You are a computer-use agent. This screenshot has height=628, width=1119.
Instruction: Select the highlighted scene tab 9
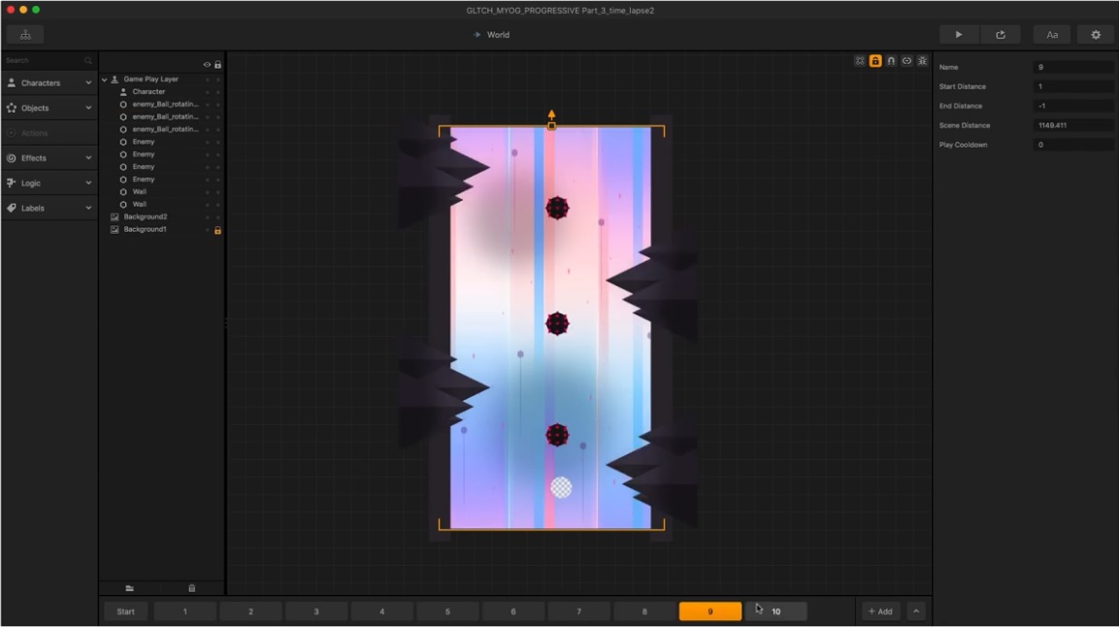pyautogui.click(x=710, y=611)
